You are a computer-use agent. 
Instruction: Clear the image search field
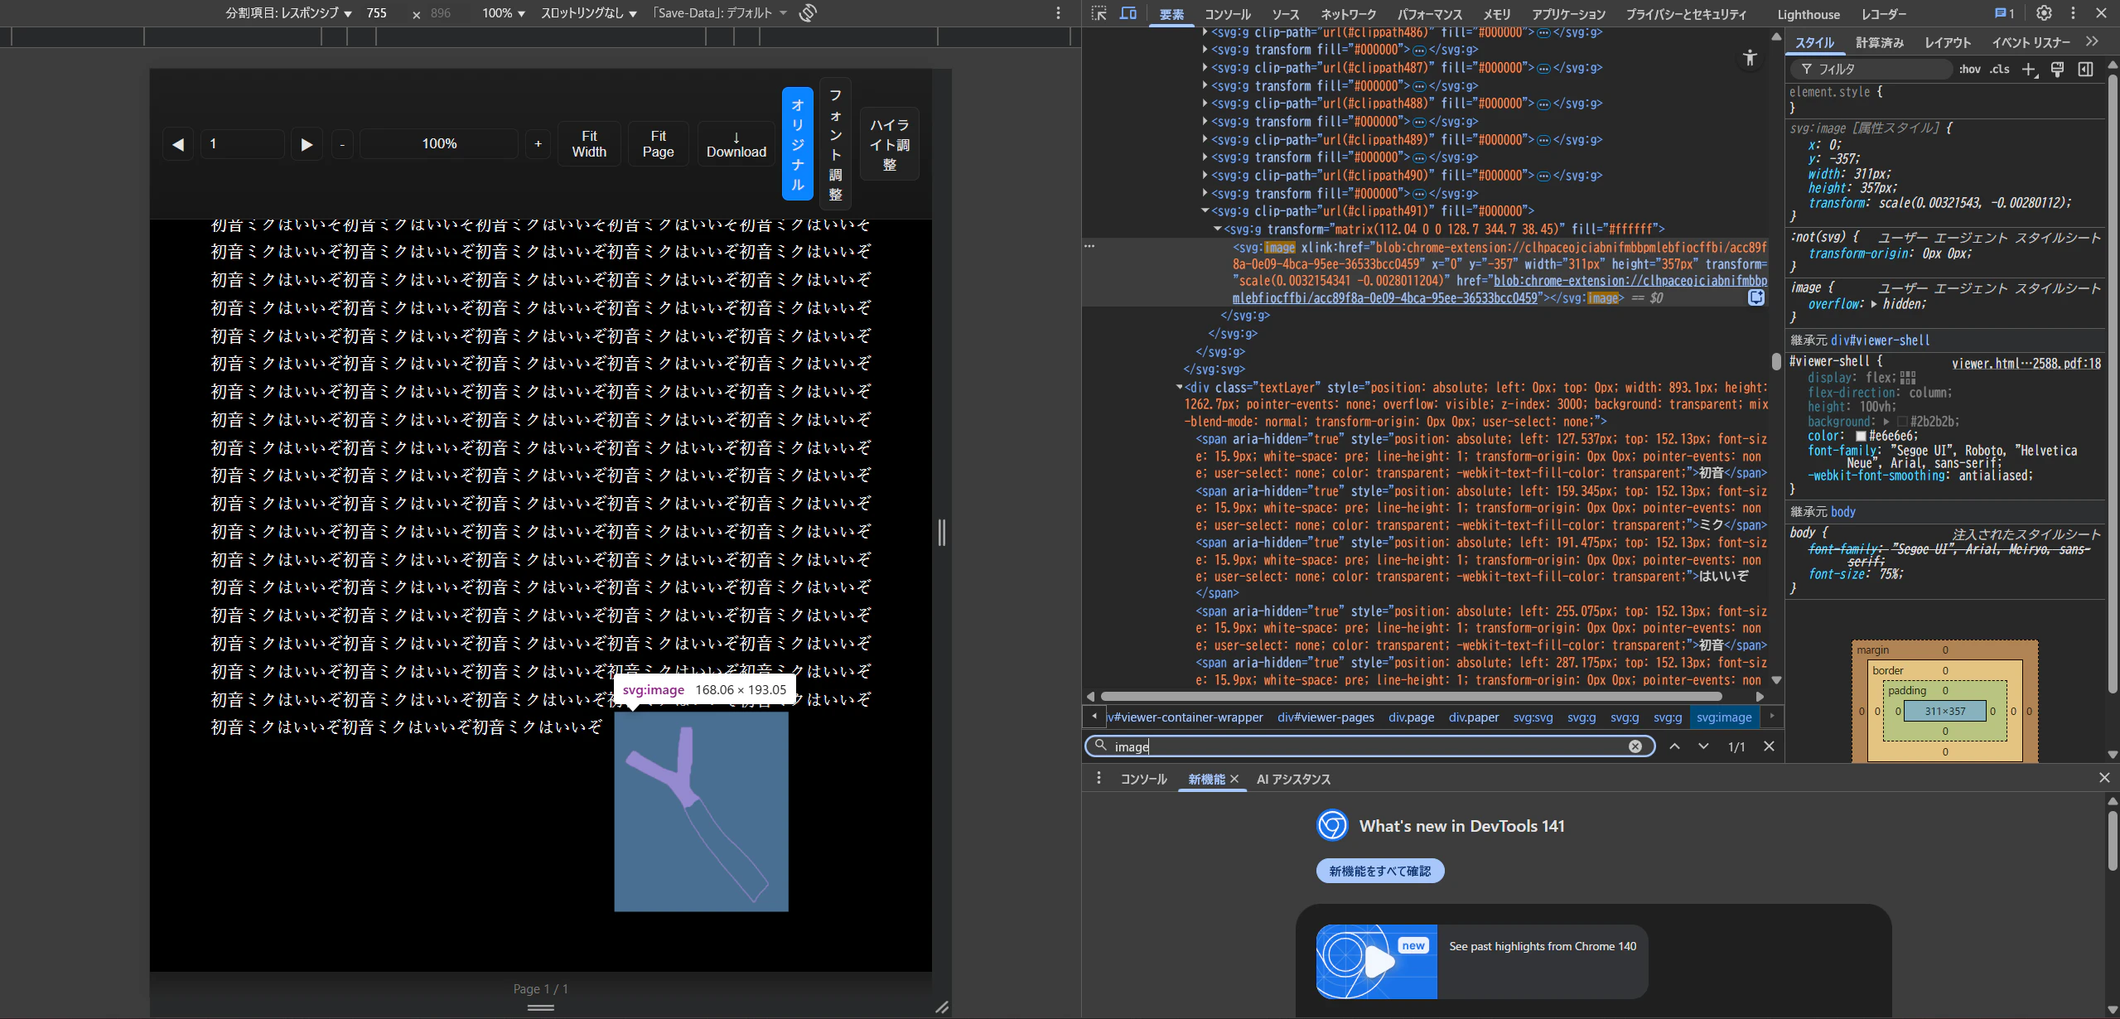(x=1635, y=746)
